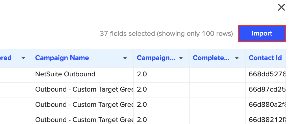Select the Contact Id column header
The width and height of the screenshot is (292, 124).
[x=265, y=58]
